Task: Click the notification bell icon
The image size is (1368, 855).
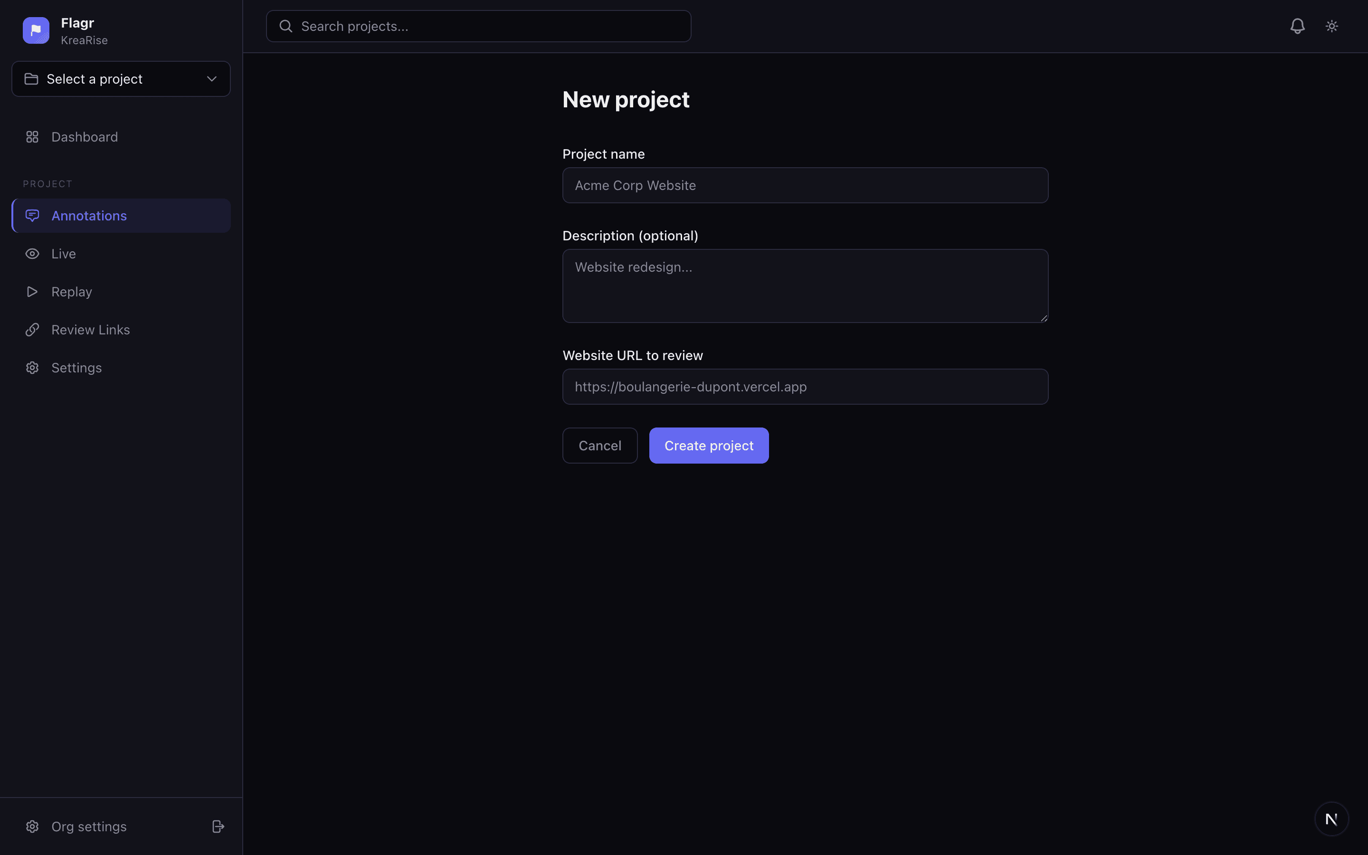Action: (1297, 26)
